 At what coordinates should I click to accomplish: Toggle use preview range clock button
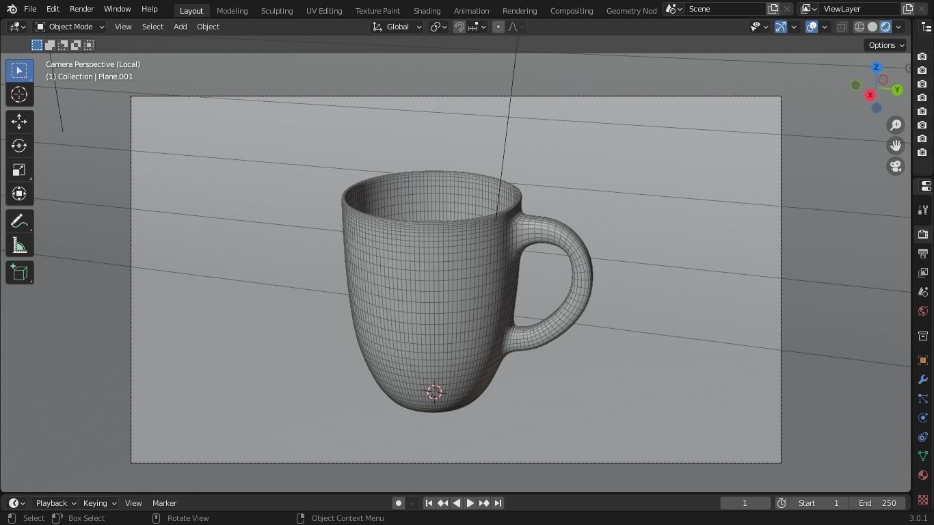coord(782,503)
